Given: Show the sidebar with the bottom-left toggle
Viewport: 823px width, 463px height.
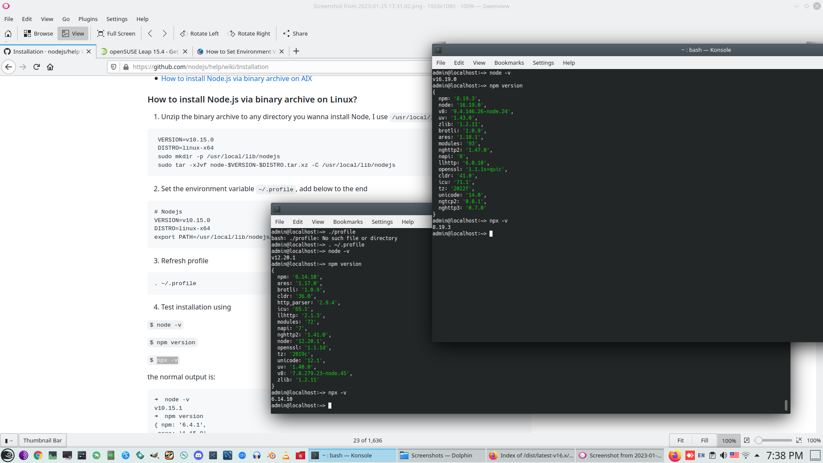Looking at the screenshot, I should coord(9,440).
